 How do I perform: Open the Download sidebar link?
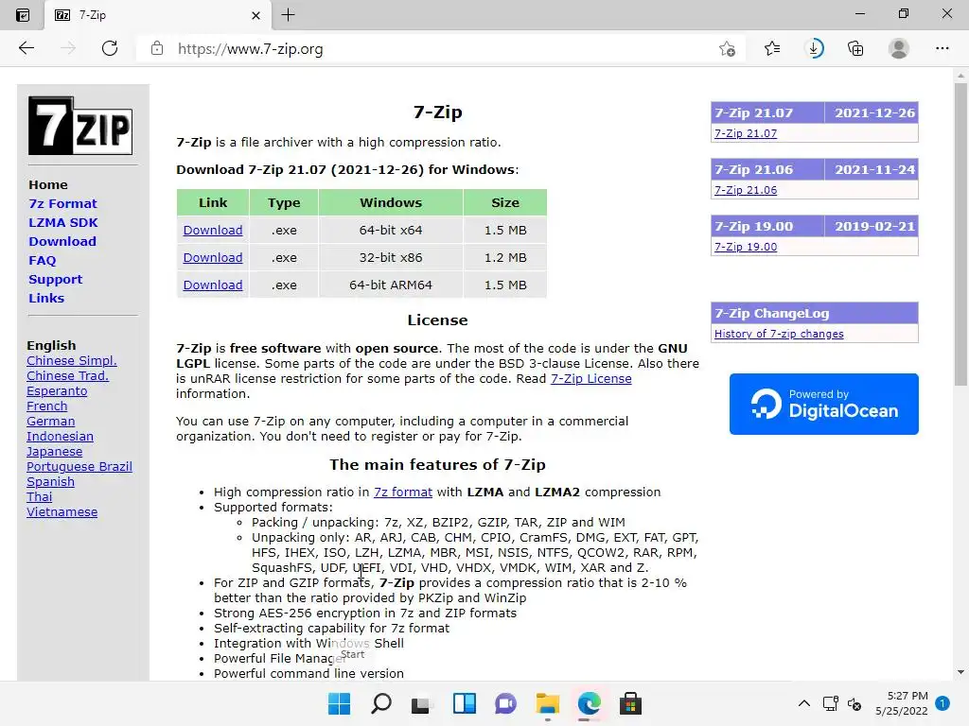[62, 241]
